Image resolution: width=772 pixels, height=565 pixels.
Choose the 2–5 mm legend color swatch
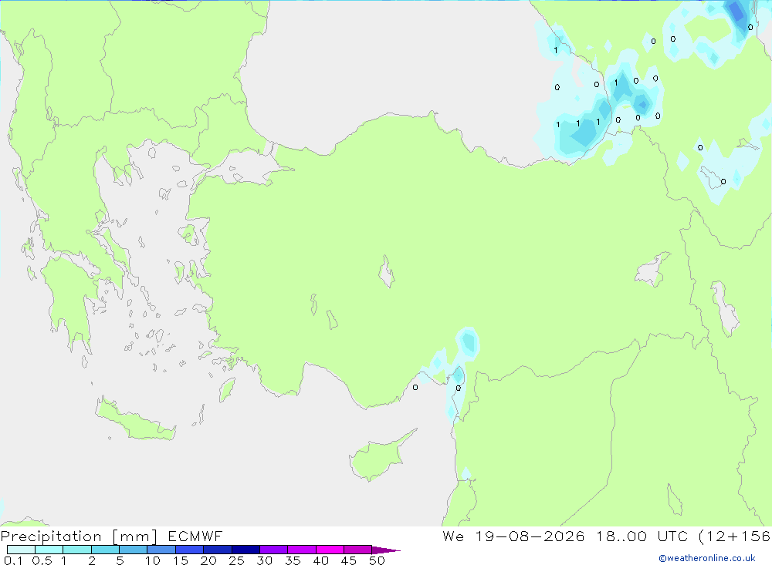[x=105, y=550]
